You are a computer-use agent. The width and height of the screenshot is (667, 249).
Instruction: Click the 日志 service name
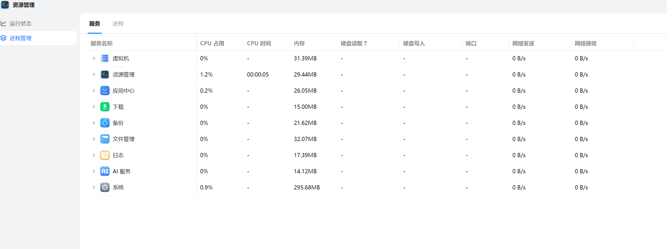pos(118,155)
